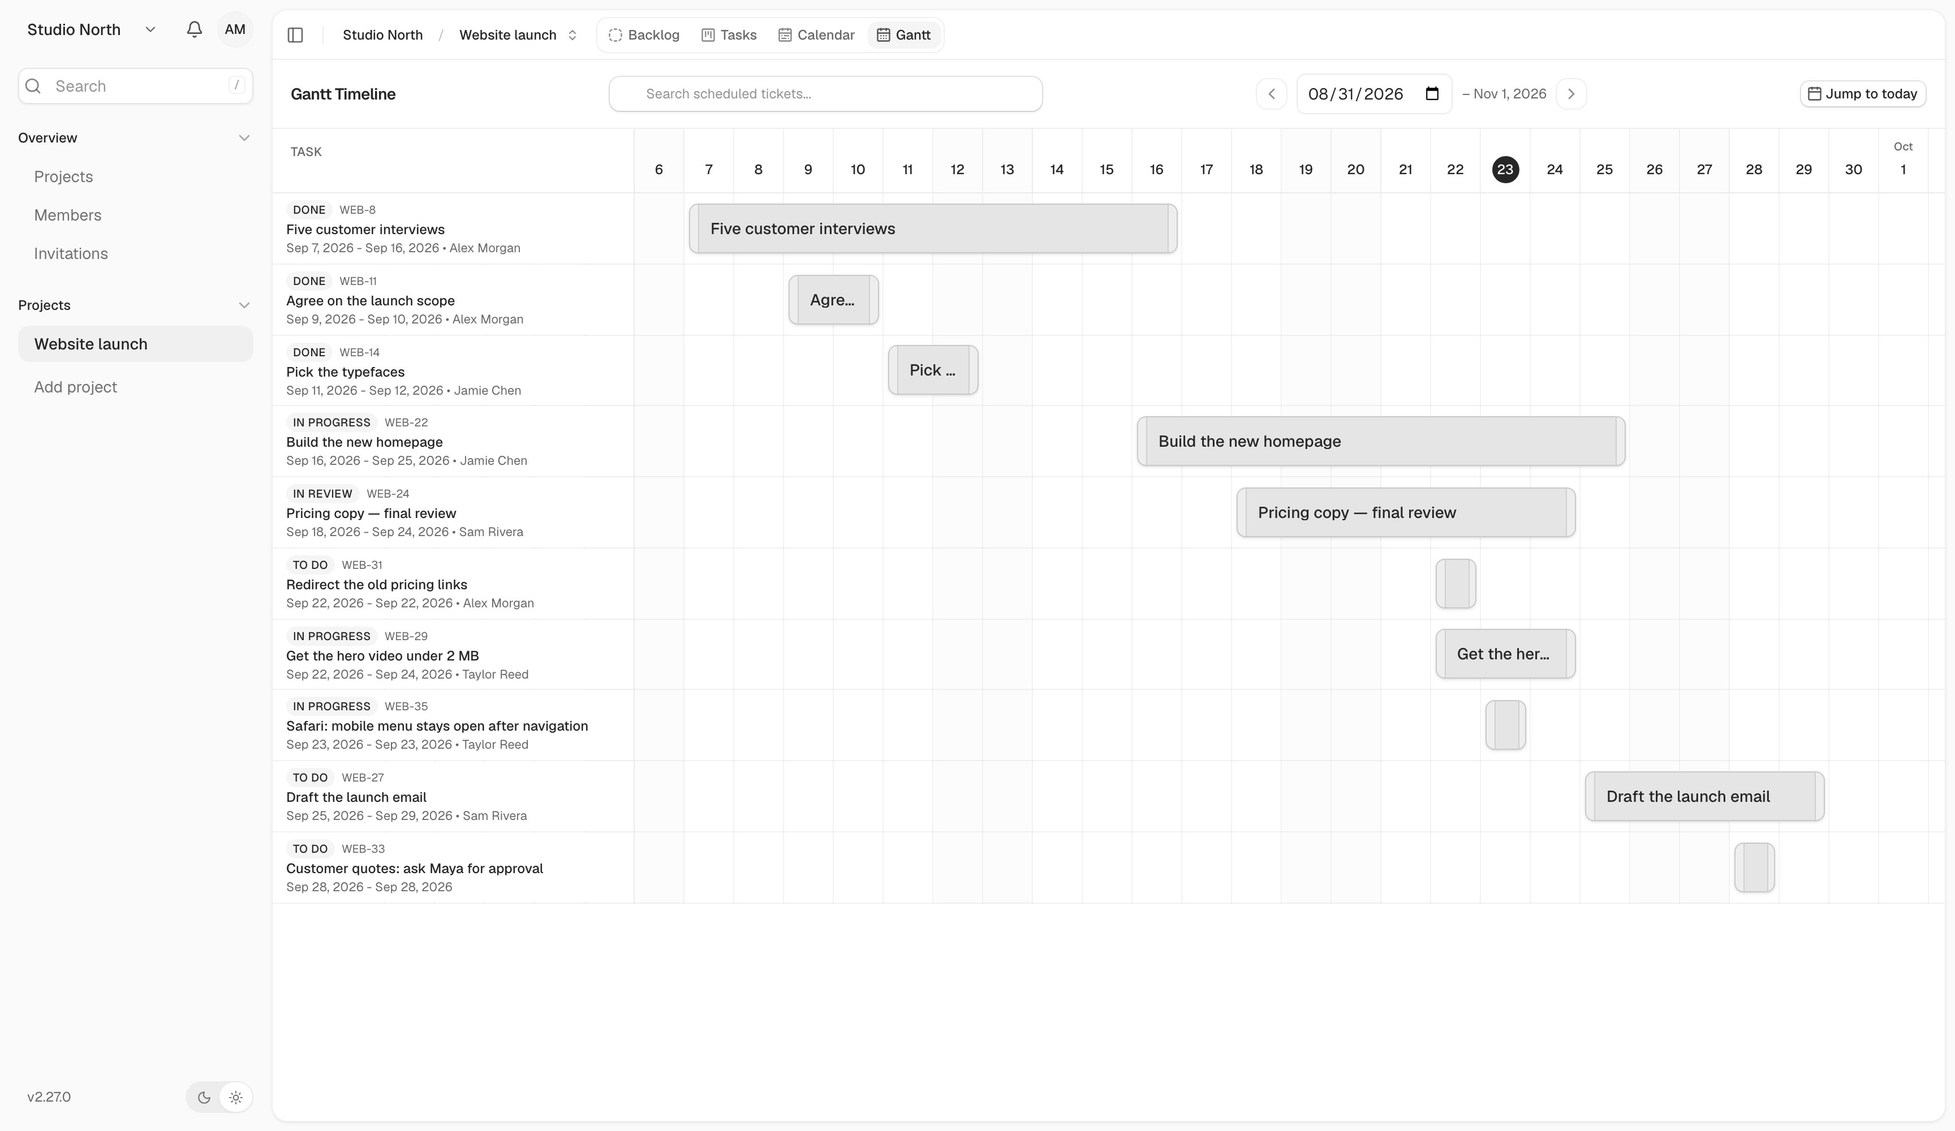Click DONE badge on WEB-14
Screen dimensions: 1955x1131
[309, 353]
